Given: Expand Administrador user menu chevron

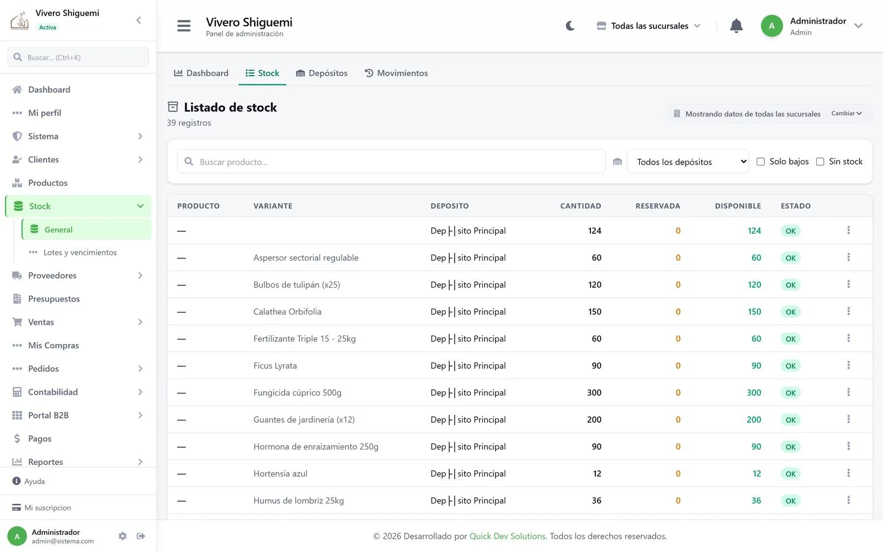Looking at the screenshot, I should click(858, 26).
